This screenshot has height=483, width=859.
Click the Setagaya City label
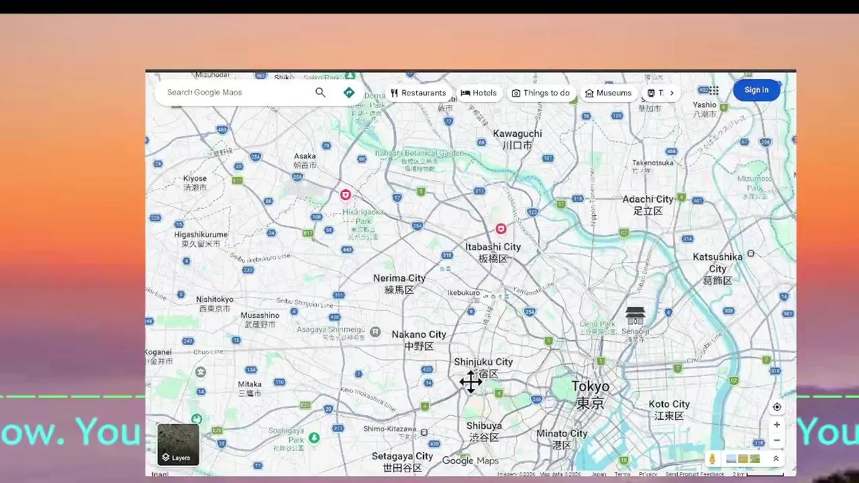[x=403, y=462]
